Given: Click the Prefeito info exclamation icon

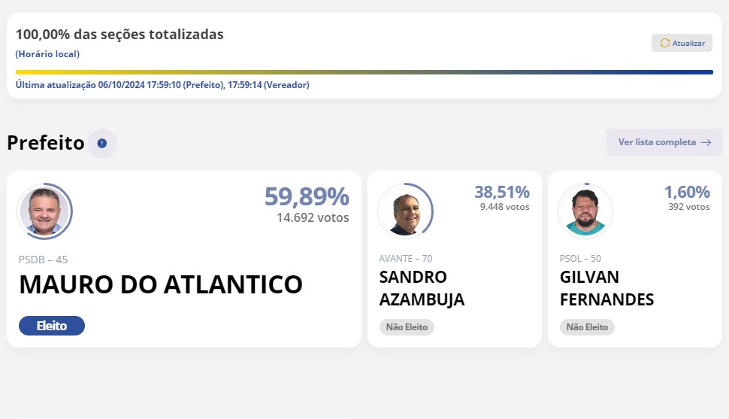Looking at the screenshot, I should click(101, 144).
